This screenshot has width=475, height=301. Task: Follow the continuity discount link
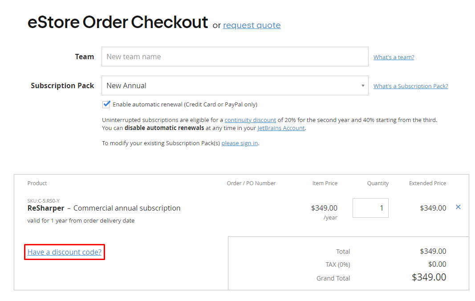click(250, 120)
